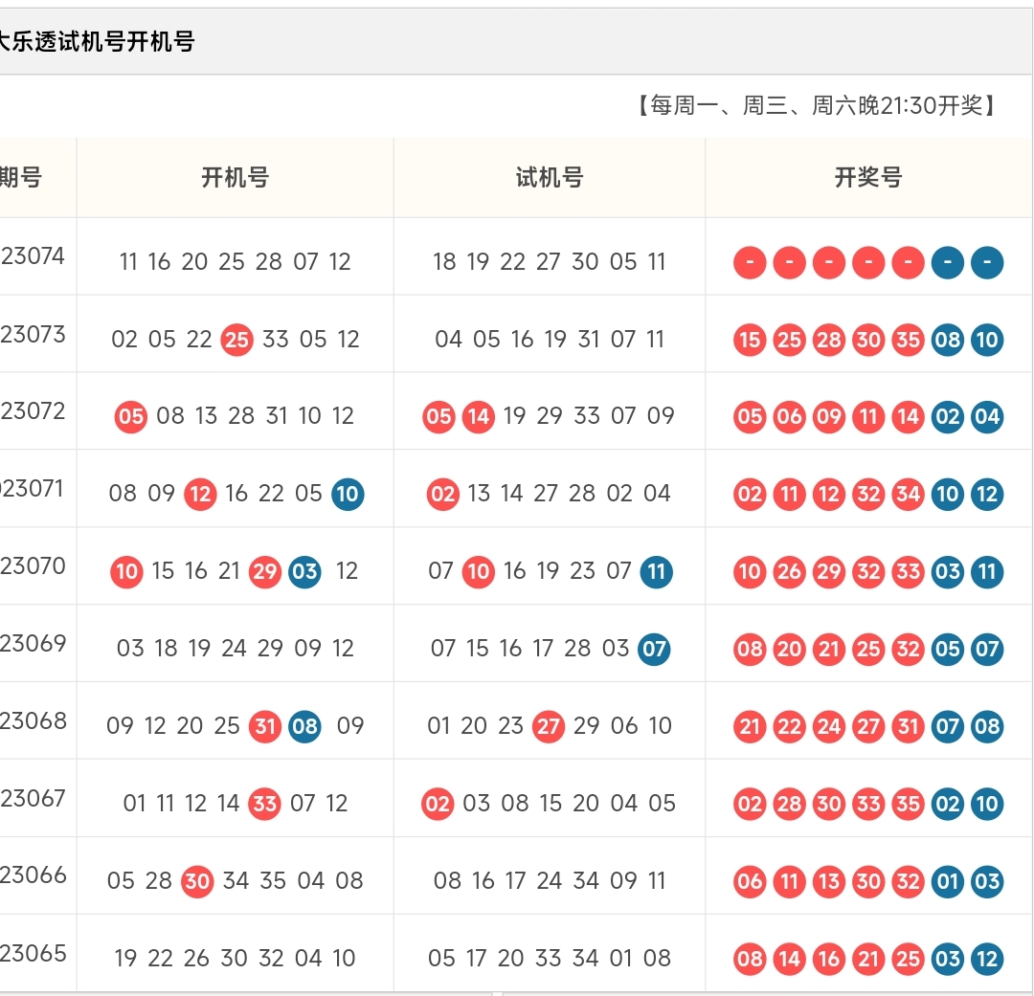Click the red 33 ball in 23067 开机号

pyautogui.click(x=265, y=805)
